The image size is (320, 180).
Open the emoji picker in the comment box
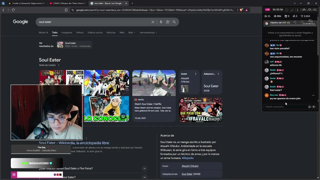309,107
